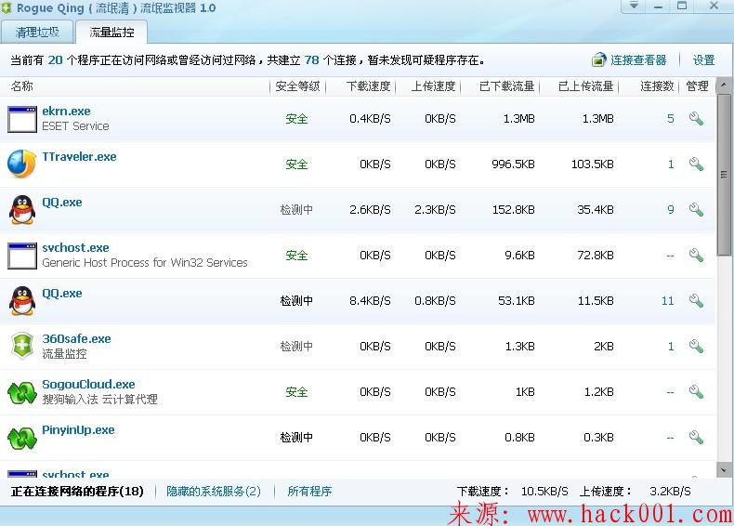
Task: Open manage wrench for svchost.exe Generic Host row
Action: pyautogui.click(x=696, y=255)
